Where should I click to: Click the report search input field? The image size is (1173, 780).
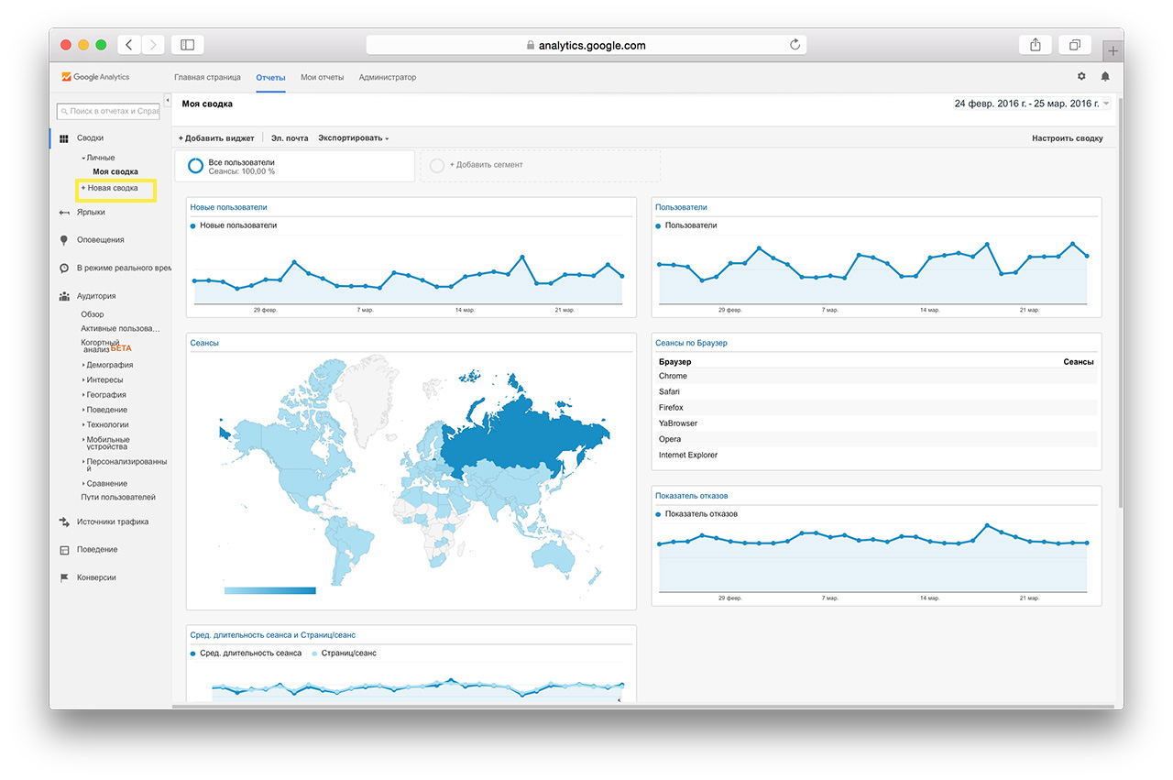108,112
